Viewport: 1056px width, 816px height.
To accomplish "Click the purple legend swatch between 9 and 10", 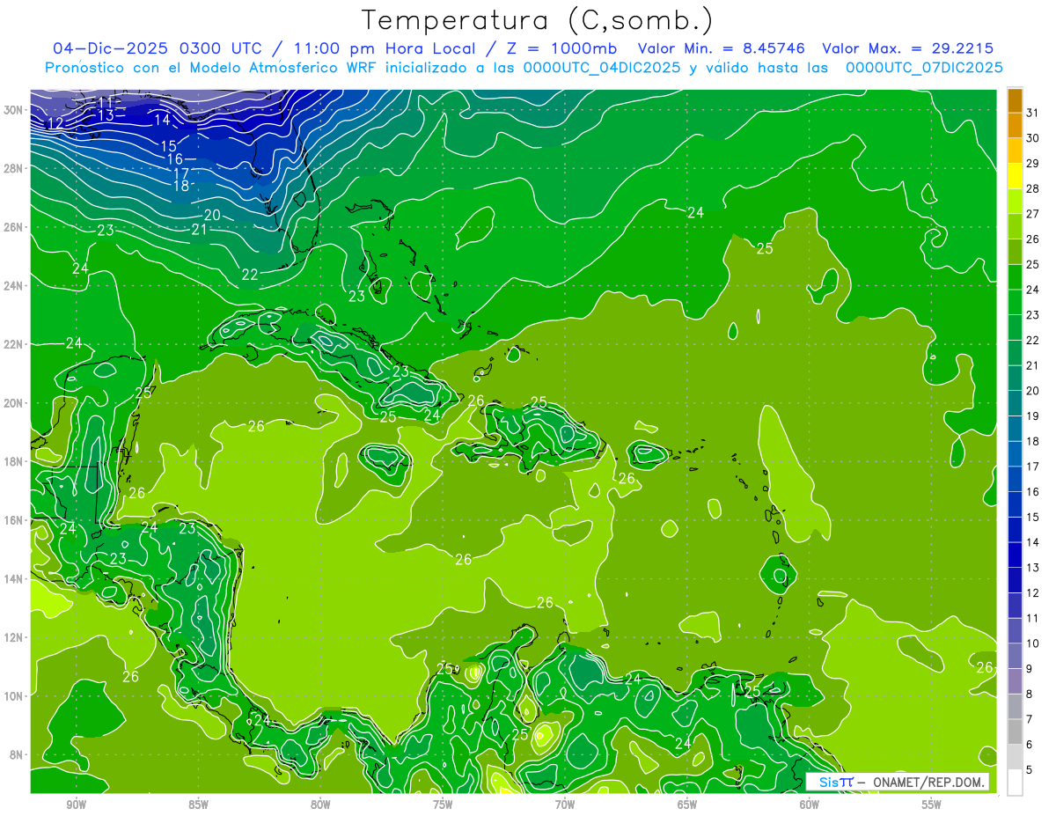I will (x=1016, y=657).
